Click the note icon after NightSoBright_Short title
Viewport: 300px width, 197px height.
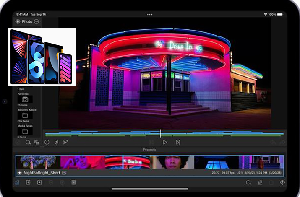point(64,173)
